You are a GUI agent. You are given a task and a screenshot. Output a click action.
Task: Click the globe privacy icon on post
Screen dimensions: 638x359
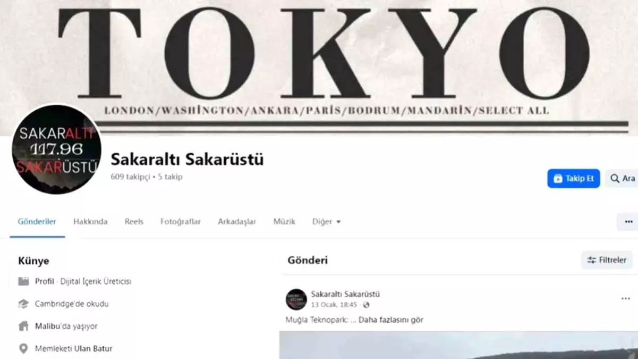point(366,305)
